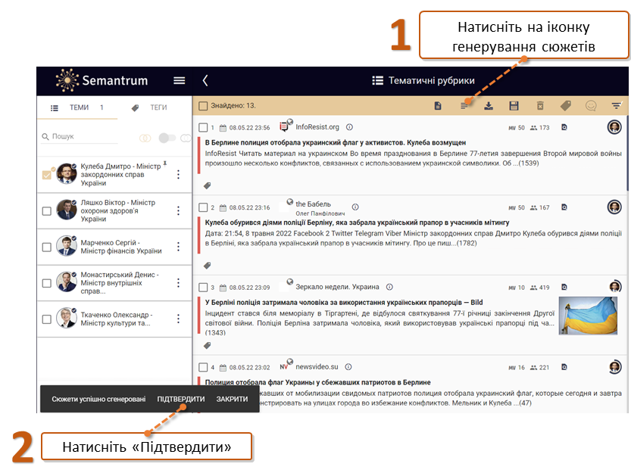Click the info icon beside Зеркало недели. Украина

(389, 287)
